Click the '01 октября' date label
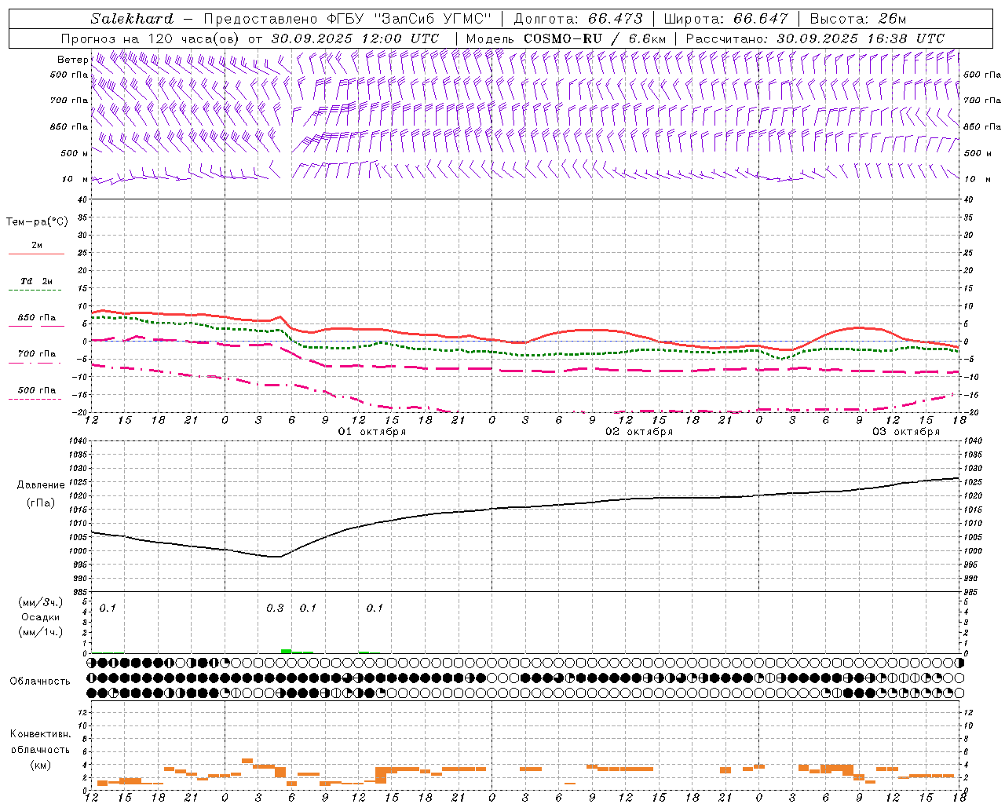This screenshot has height=804, width=1005. click(x=372, y=432)
